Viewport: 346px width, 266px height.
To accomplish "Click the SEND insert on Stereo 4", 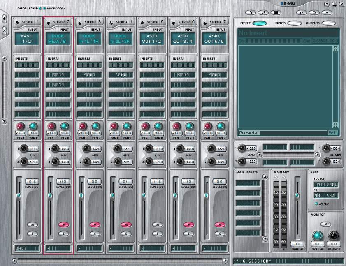I will coord(121,75).
